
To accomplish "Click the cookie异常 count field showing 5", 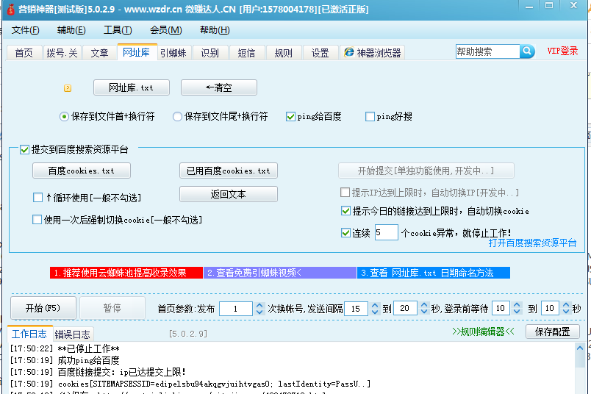I will [387, 232].
